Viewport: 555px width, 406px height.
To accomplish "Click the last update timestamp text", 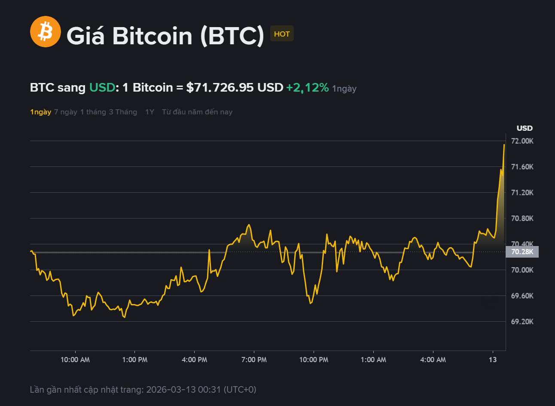I will (x=142, y=390).
